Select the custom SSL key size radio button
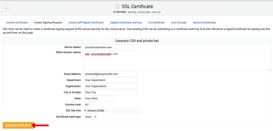273x131 pixels. [107, 111]
